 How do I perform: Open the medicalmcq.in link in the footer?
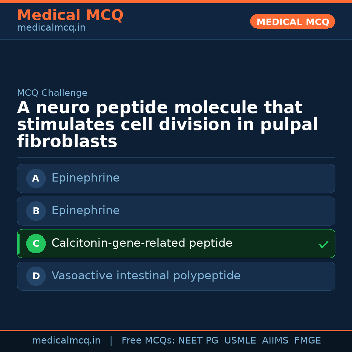[66, 341]
